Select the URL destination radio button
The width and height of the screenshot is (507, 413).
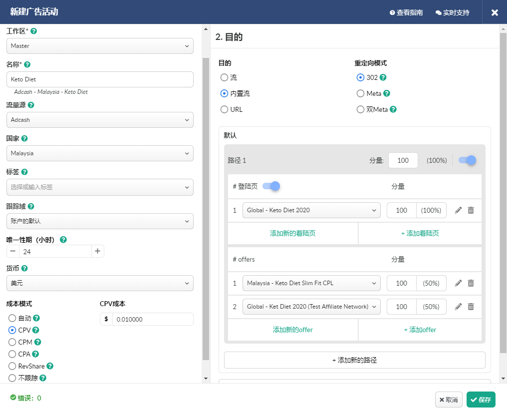point(224,109)
